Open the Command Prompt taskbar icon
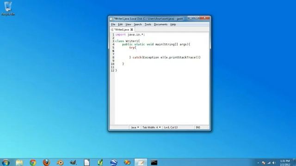This screenshot has height=166, width=296. [154, 162]
